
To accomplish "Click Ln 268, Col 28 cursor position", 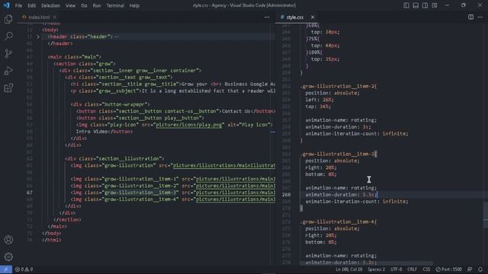I will coord(348,269).
